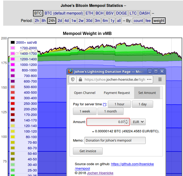183x176 pixels.
Task: Click the 60-70 legend label
Action: pyautogui.click(x=32, y=148)
